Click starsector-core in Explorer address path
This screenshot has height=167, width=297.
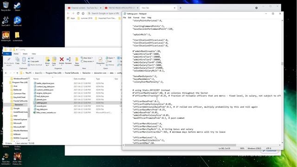tap(100, 73)
